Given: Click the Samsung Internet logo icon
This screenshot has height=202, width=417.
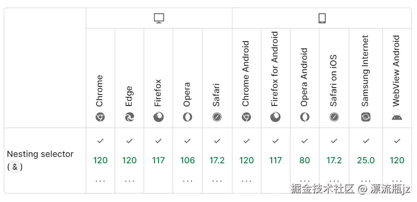Looking at the screenshot, I should coord(366,117).
